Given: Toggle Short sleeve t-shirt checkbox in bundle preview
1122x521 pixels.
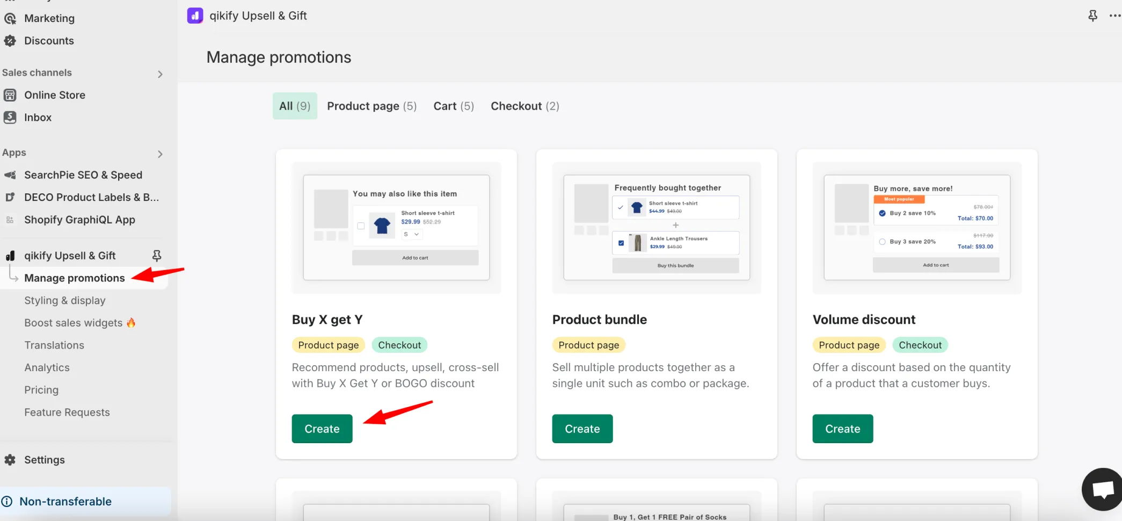Looking at the screenshot, I should coord(621,207).
